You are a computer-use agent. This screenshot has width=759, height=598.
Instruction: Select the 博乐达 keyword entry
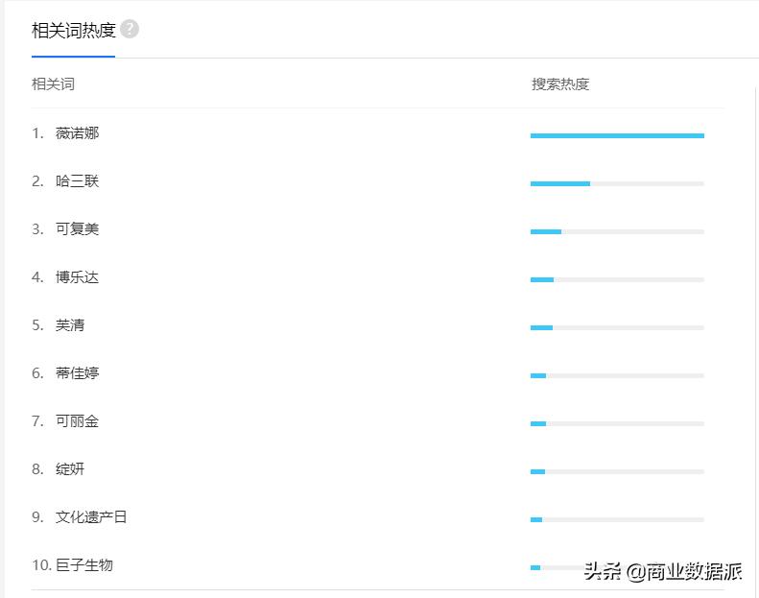tap(77, 277)
